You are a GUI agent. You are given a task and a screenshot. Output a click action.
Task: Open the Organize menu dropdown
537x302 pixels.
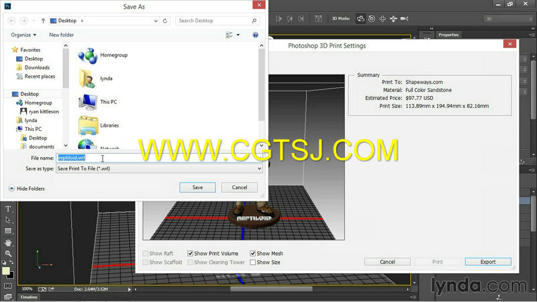(x=23, y=35)
